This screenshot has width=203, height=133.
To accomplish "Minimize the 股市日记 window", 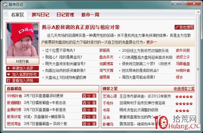I will pyautogui.click(x=175, y=4).
